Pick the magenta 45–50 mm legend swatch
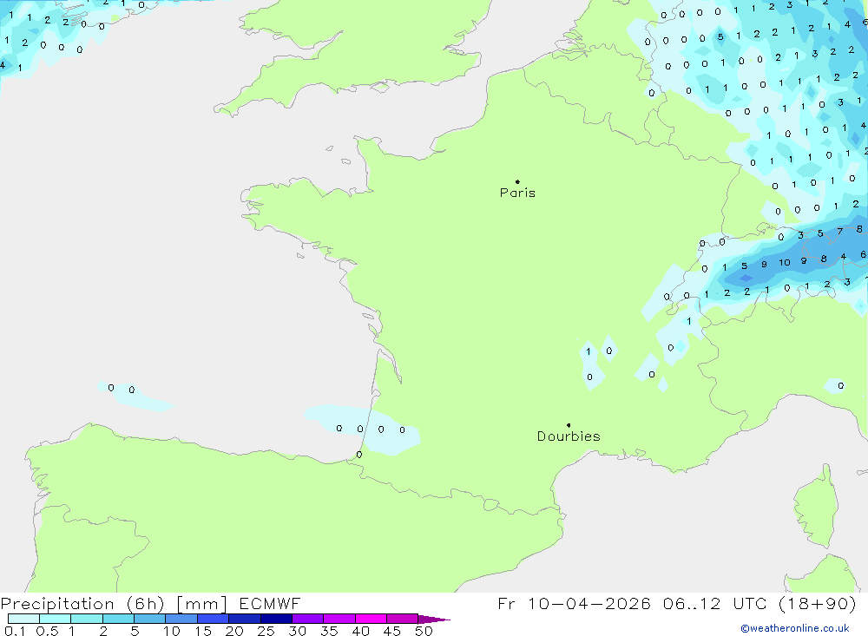The width and height of the screenshot is (868, 636). point(402,619)
